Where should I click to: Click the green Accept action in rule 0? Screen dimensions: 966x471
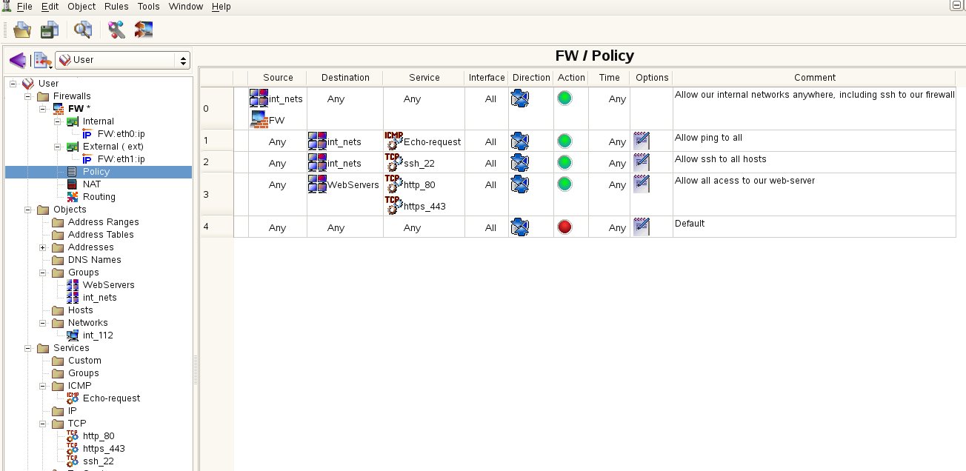[x=565, y=98]
